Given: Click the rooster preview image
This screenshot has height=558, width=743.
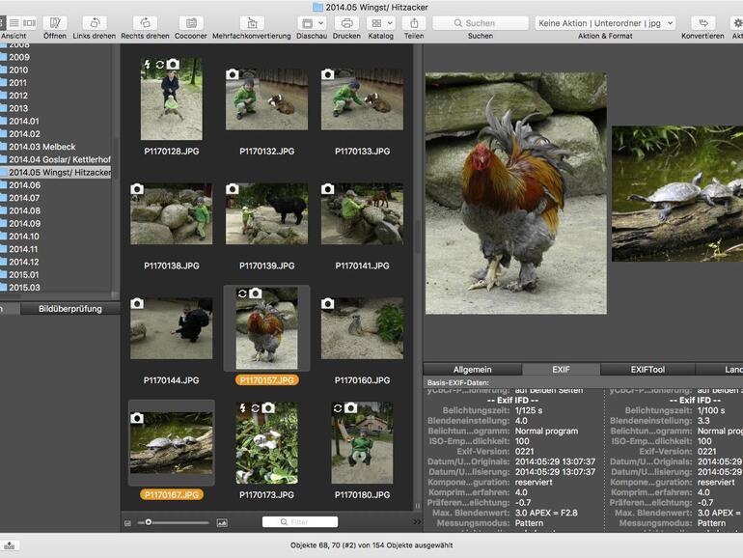Looking at the screenshot, I should tap(516, 193).
